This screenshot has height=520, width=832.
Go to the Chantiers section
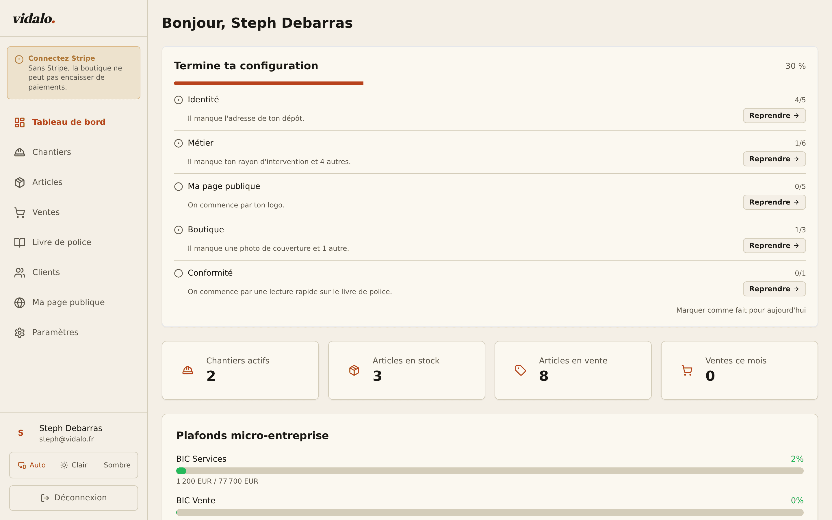tap(74, 152)
